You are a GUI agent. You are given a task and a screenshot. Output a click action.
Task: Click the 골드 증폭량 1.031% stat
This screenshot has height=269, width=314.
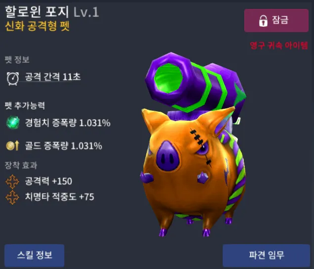63,145
